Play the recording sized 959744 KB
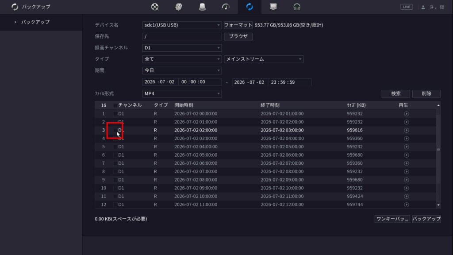 click(x=406, y=205)
